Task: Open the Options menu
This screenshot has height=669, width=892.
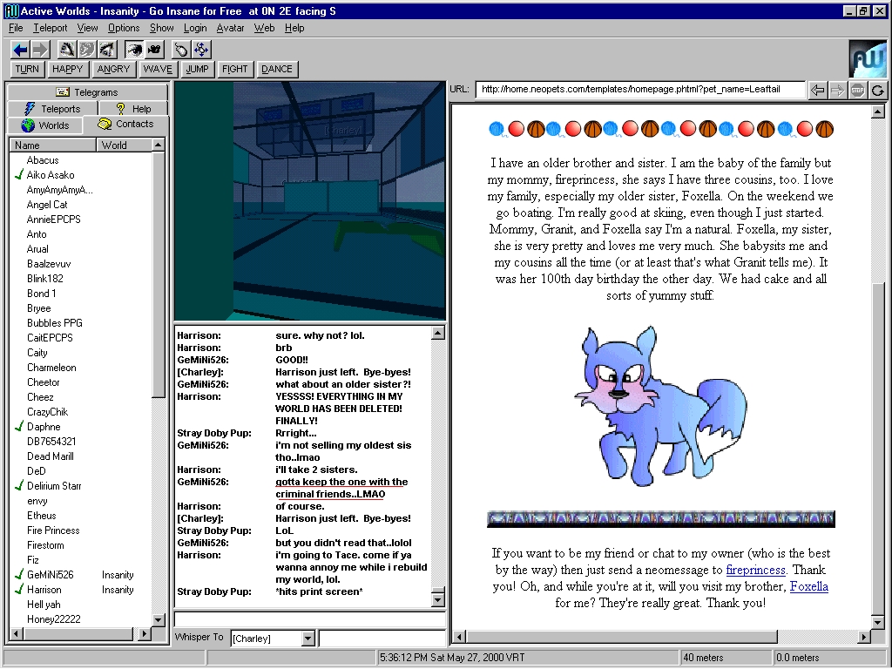Action: pos(124,28)
